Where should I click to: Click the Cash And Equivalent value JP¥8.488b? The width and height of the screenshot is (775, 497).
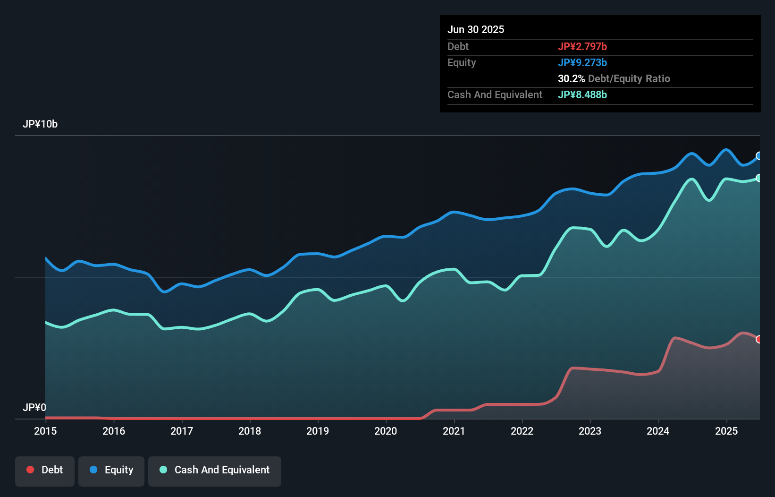582,94
